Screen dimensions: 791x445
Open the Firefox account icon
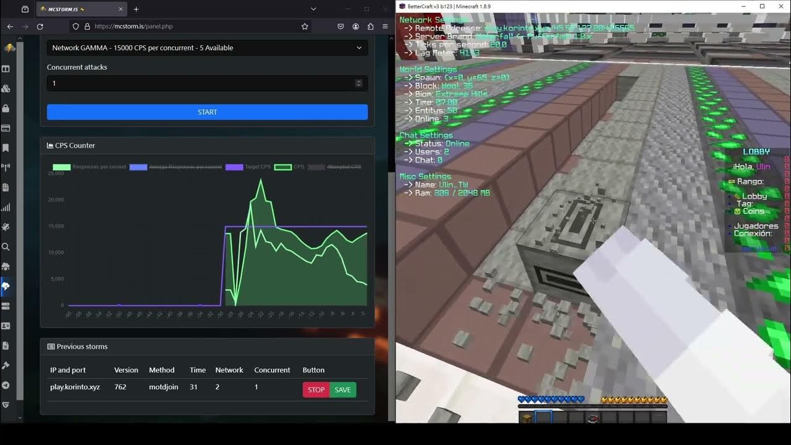(356, 27)
